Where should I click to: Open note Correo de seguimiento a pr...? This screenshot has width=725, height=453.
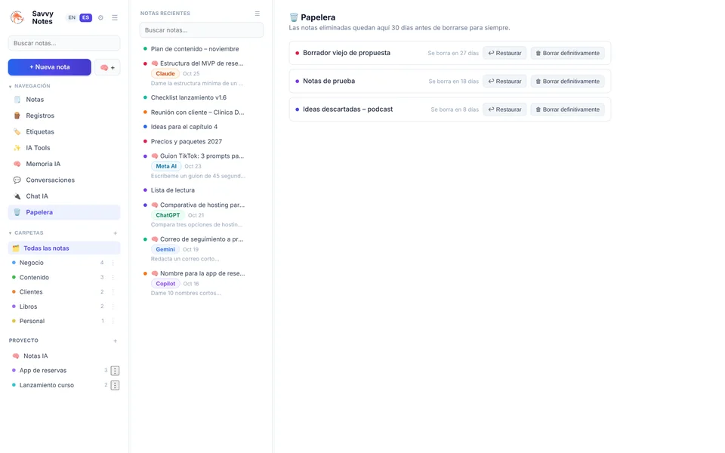202,239
